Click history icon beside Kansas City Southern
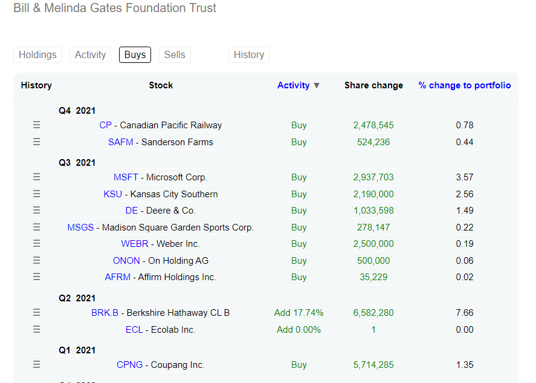Image resolution: width=536 pixels, height=383 pixels. point(36,194)
